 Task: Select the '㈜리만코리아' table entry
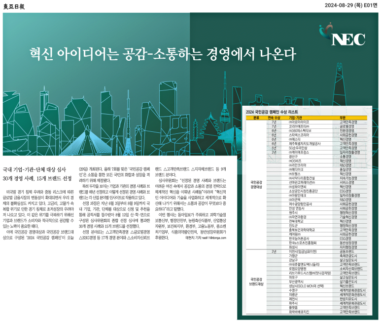click(x=297, y=165)
